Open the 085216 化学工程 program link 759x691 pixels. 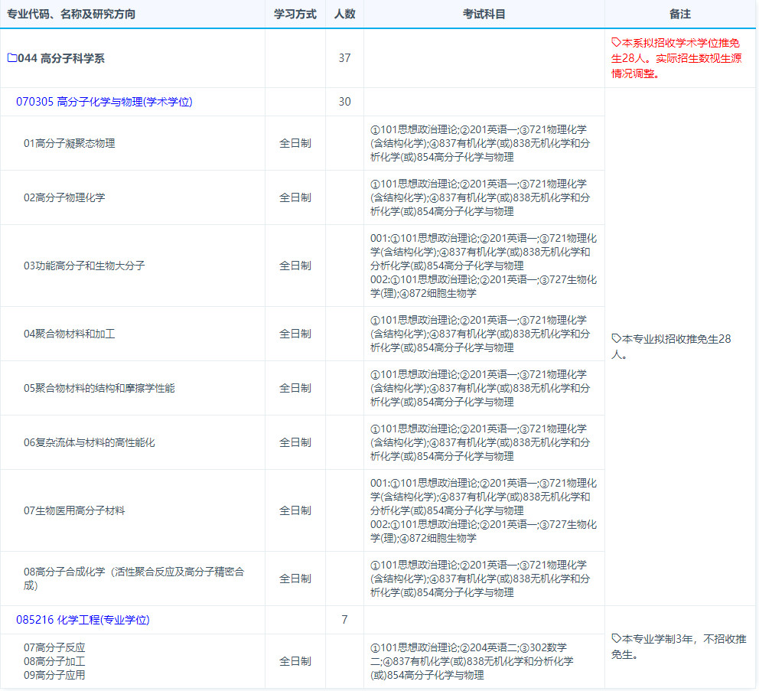[x=83, y=620]
